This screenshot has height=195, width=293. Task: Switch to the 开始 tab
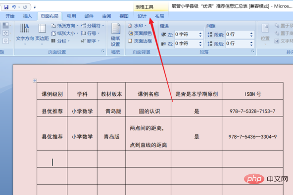10,16
